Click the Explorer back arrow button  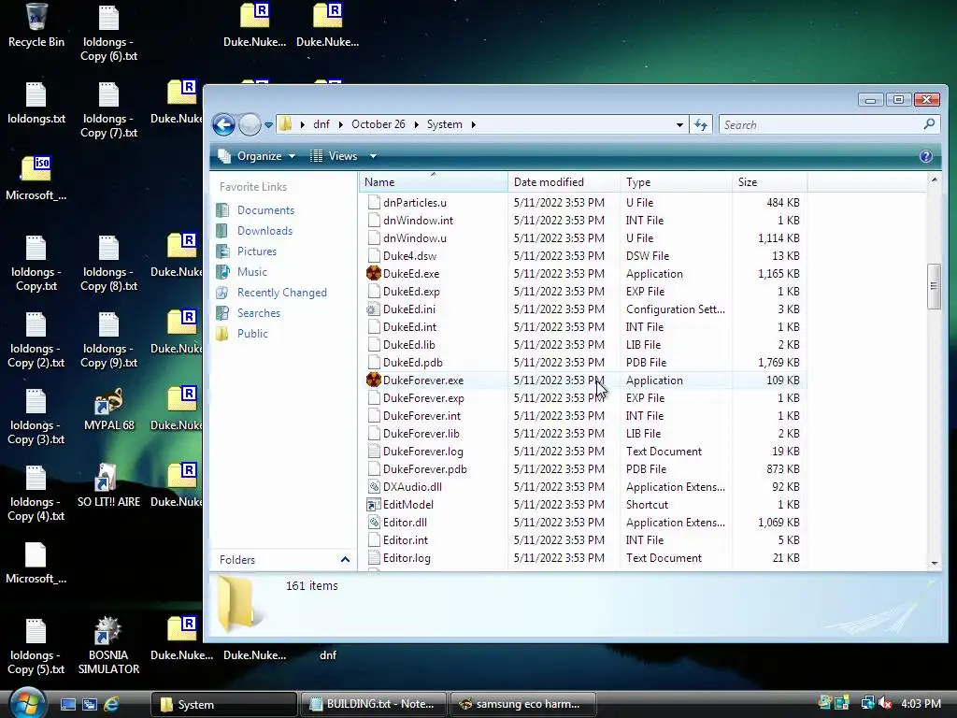click(x=224, y=124)
